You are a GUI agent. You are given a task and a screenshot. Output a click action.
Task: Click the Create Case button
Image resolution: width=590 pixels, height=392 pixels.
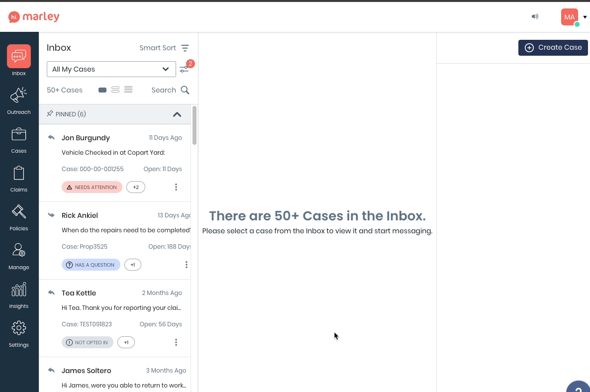553,48
